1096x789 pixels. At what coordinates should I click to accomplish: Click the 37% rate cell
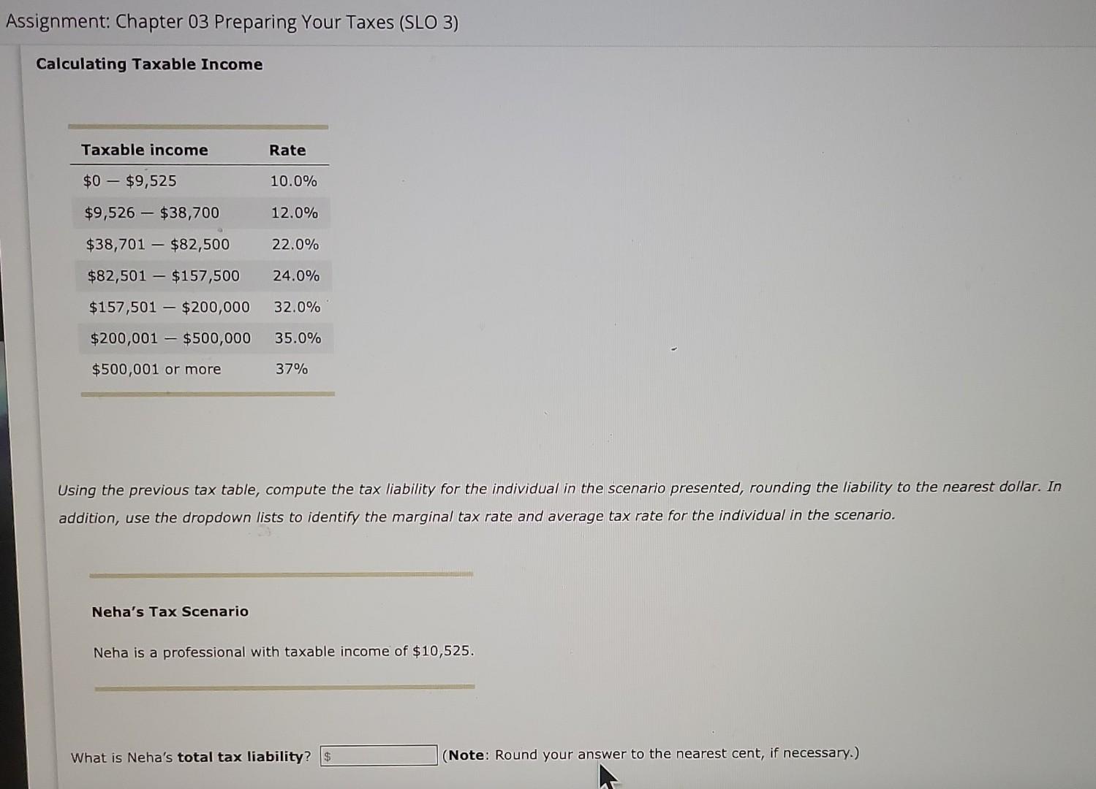pyautogui.click(x=292, y=369)
